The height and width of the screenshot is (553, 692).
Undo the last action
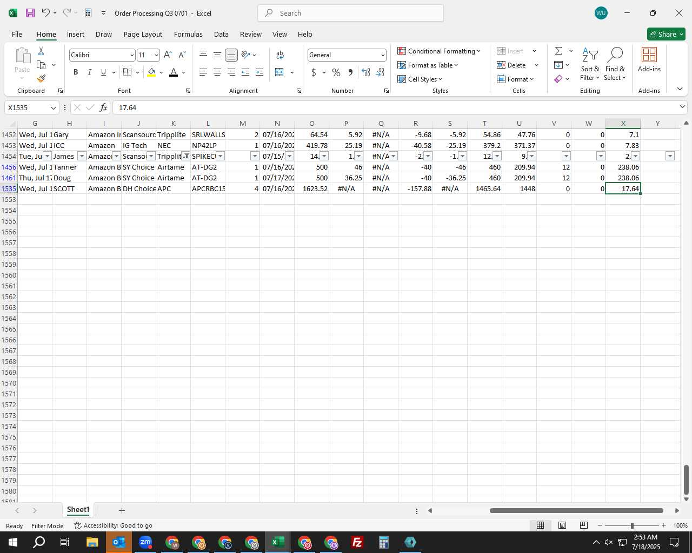(x=45, y=13)
